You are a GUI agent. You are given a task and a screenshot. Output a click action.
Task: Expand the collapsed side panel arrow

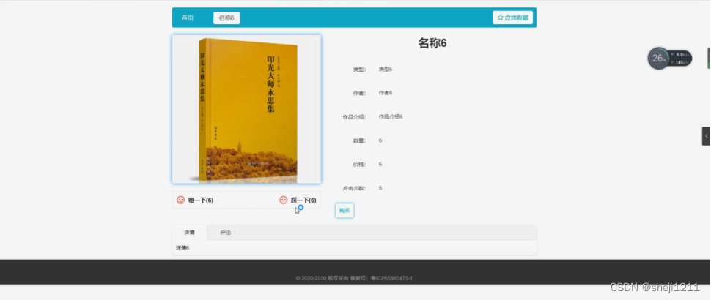click(x=706, y=136)
